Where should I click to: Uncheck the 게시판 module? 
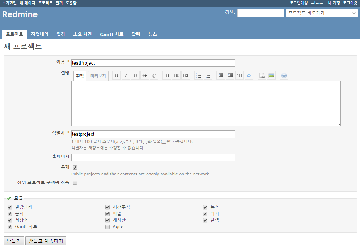click(x=107, y=220)
